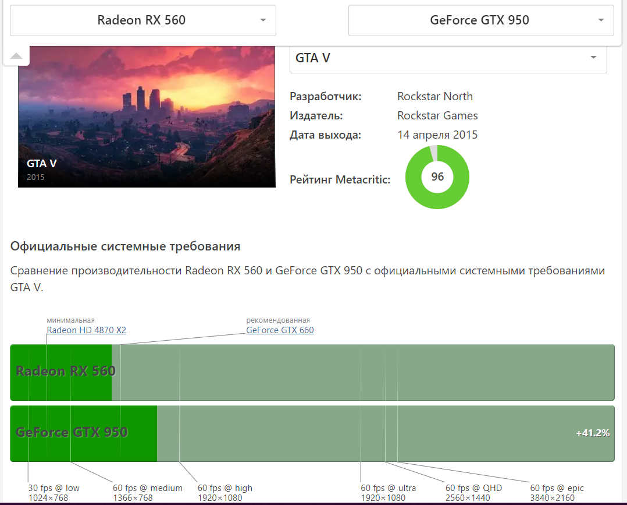Click the 'Рейтинг Metacritic:' label
Image resolution: width=627 pixels, height=505 pixels.
tap(340, 179)
